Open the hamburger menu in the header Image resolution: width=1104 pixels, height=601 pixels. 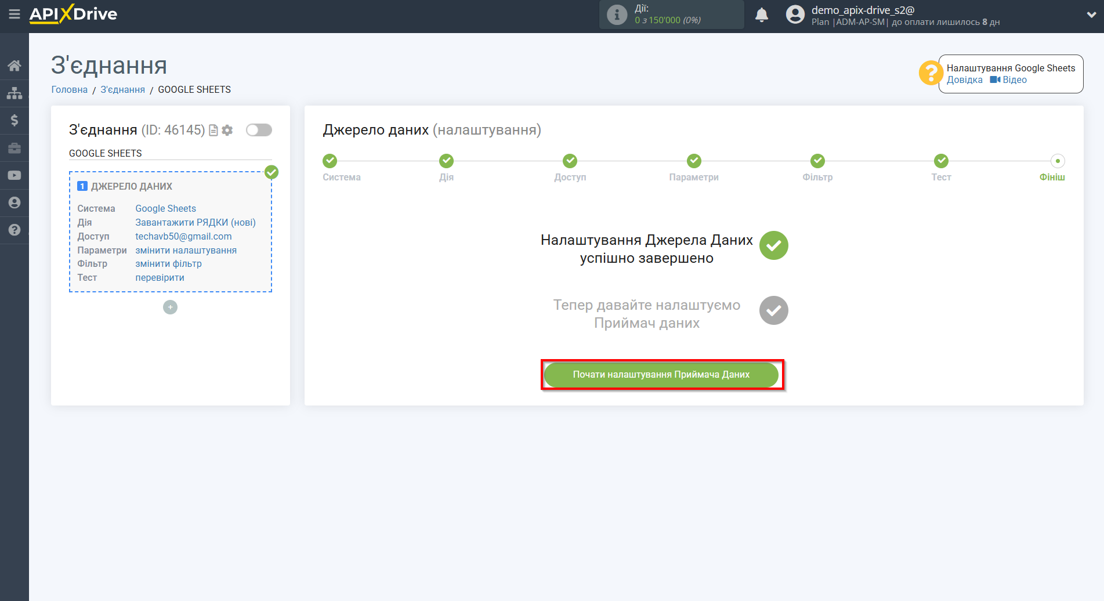15,14
